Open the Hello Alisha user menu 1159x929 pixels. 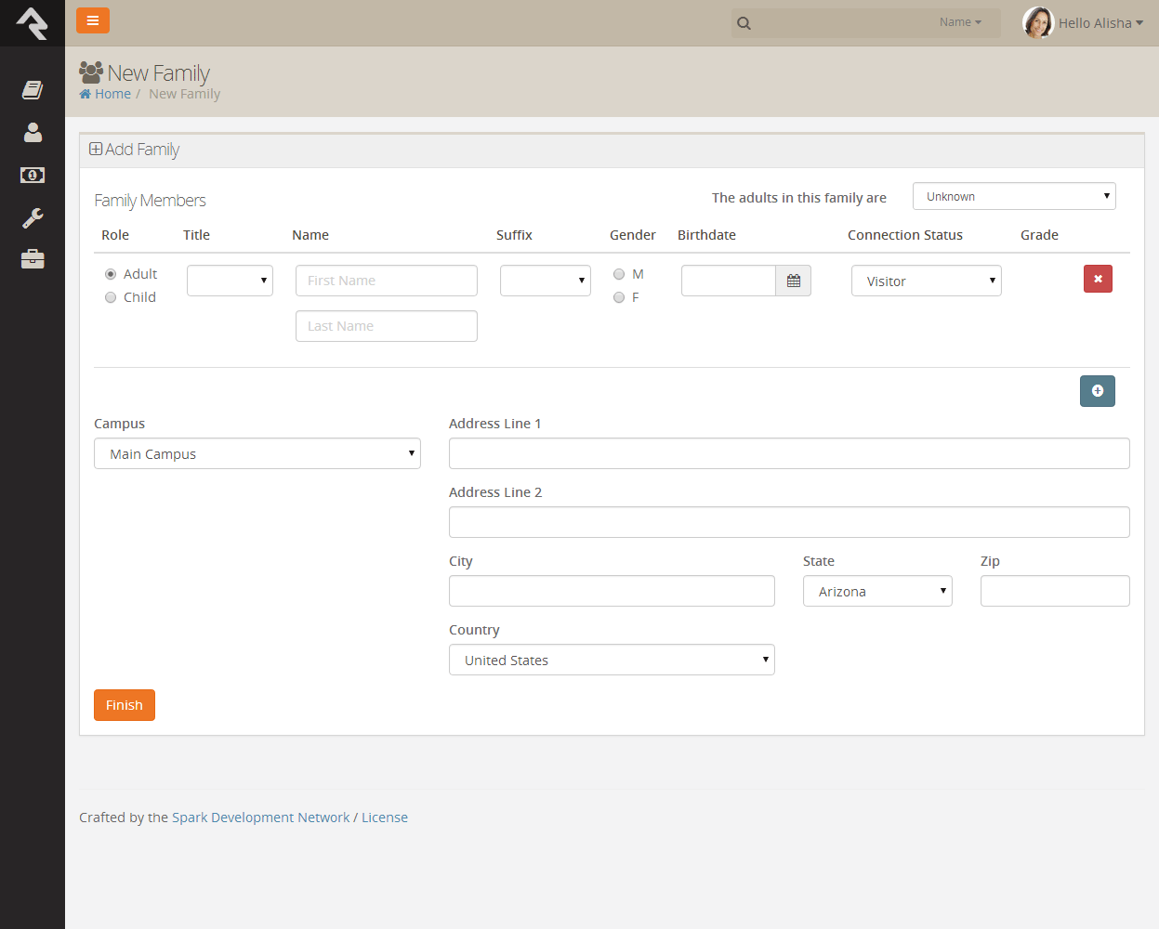pyautogui.click(x=1100, y=23)
